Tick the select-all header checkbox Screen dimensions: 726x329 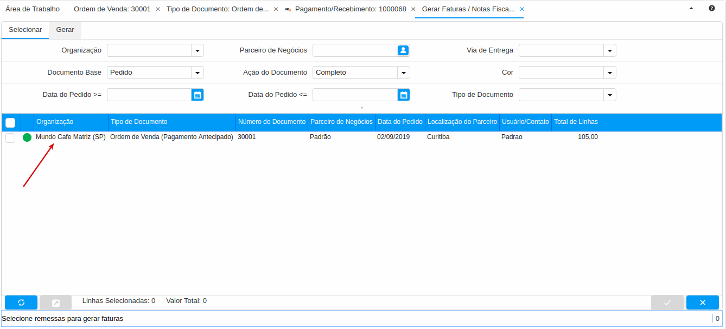click(10, 122)
